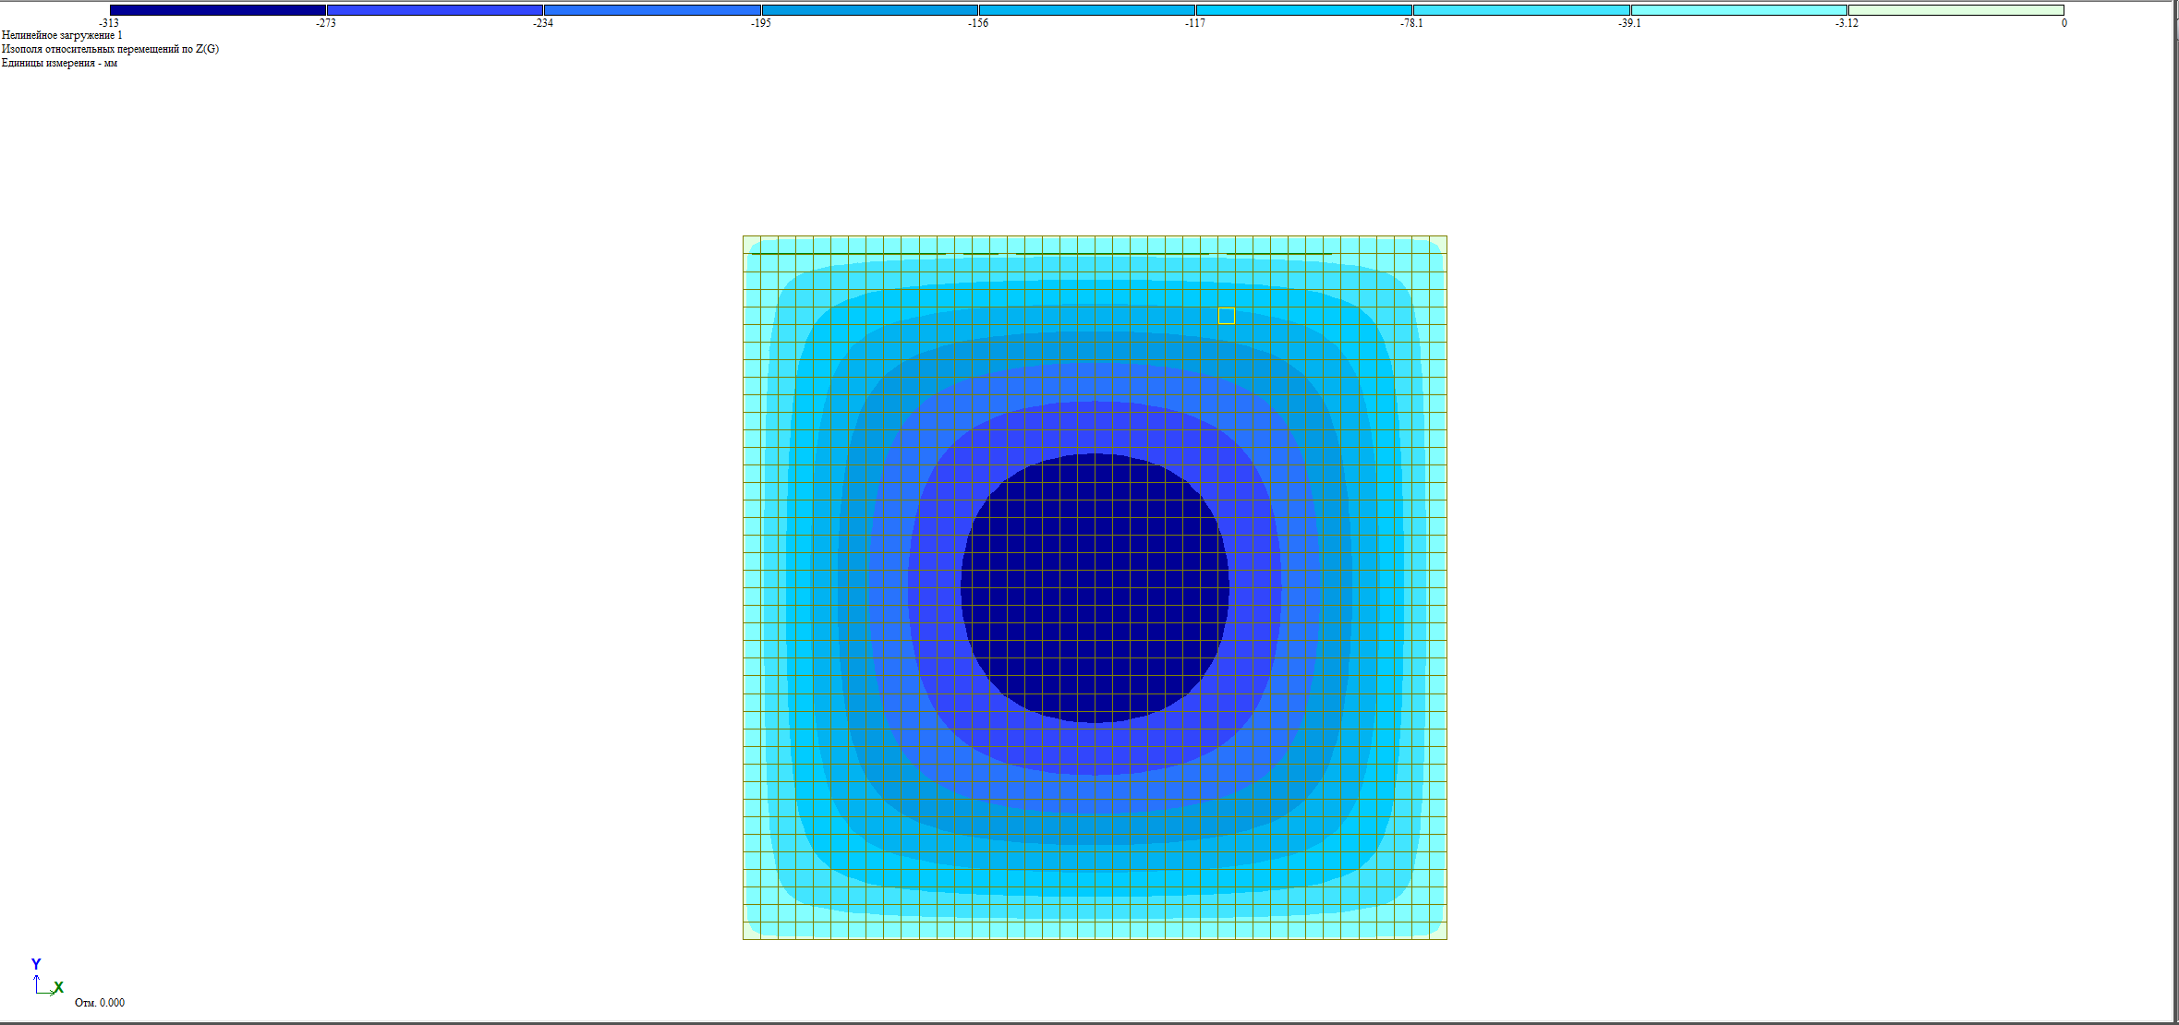Select the -39.1 to -3.12 pale cyan swatch

1739,10
